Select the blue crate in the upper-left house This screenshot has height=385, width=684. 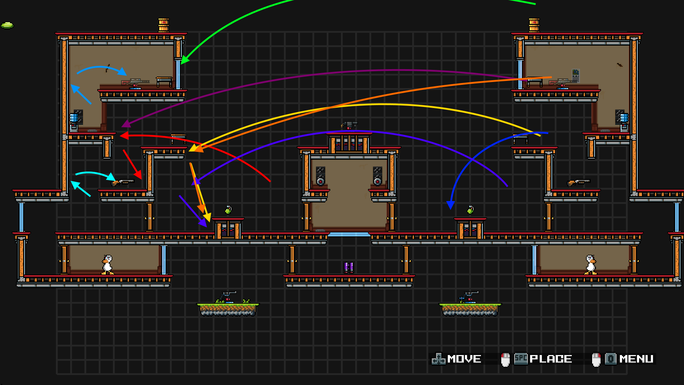[74, 117]
